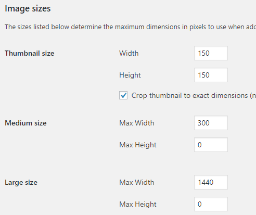Click the Medium size row heading

coord(25,123)
